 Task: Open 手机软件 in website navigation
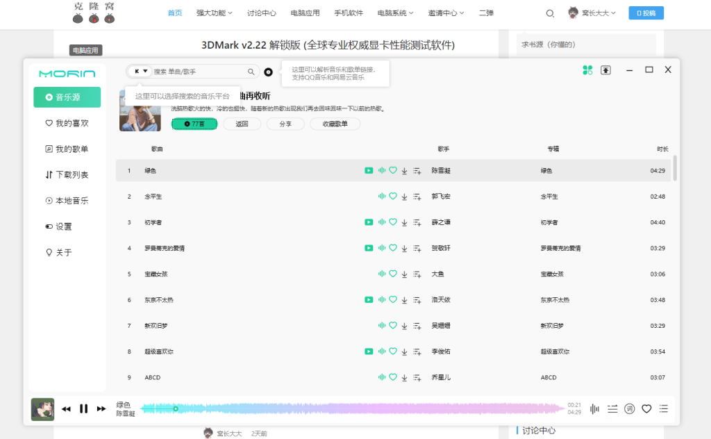349,13
